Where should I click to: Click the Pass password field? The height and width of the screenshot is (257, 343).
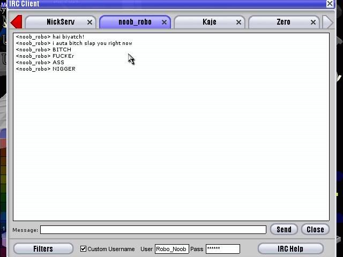[223, 249]
